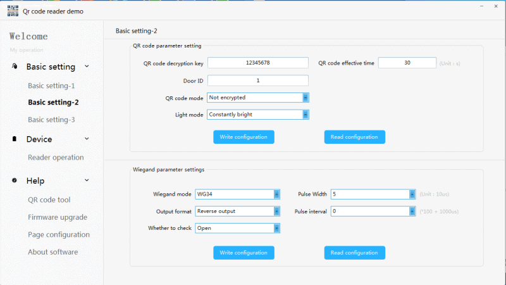506x285 pixels.
Task: Open the Pulse Width dropdown
Action: (411, 194)
